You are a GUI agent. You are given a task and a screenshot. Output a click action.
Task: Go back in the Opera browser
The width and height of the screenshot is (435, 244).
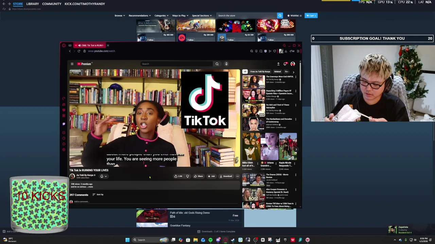pos(70,51)
